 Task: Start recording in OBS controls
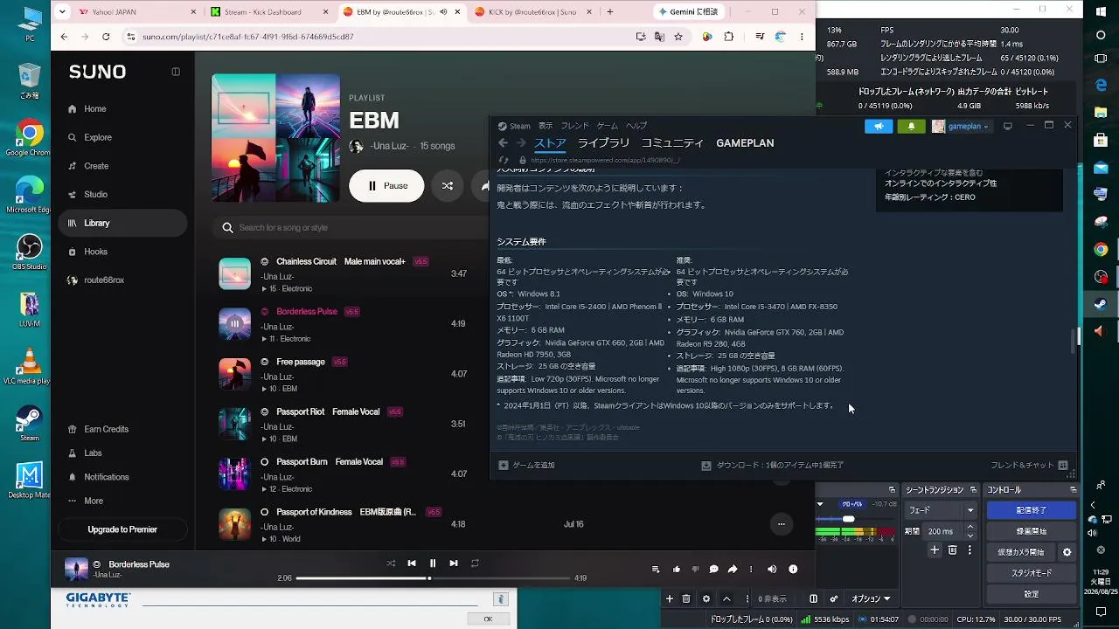tap(1032, 531)
